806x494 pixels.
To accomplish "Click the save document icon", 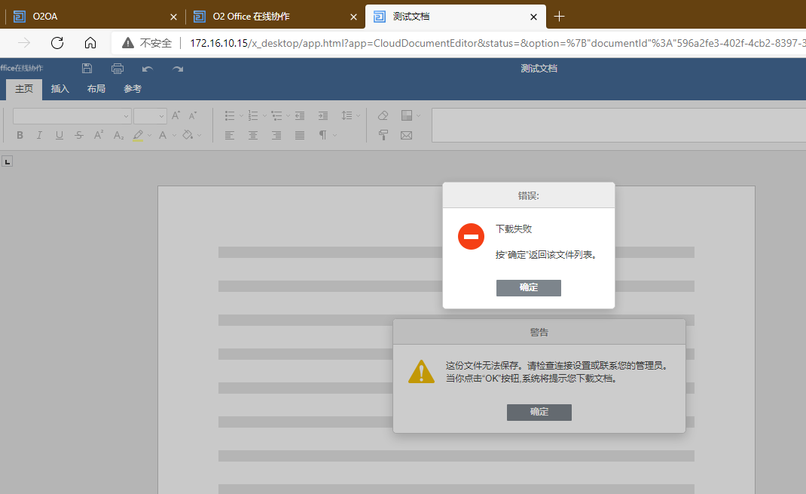I will click(87, 69).
